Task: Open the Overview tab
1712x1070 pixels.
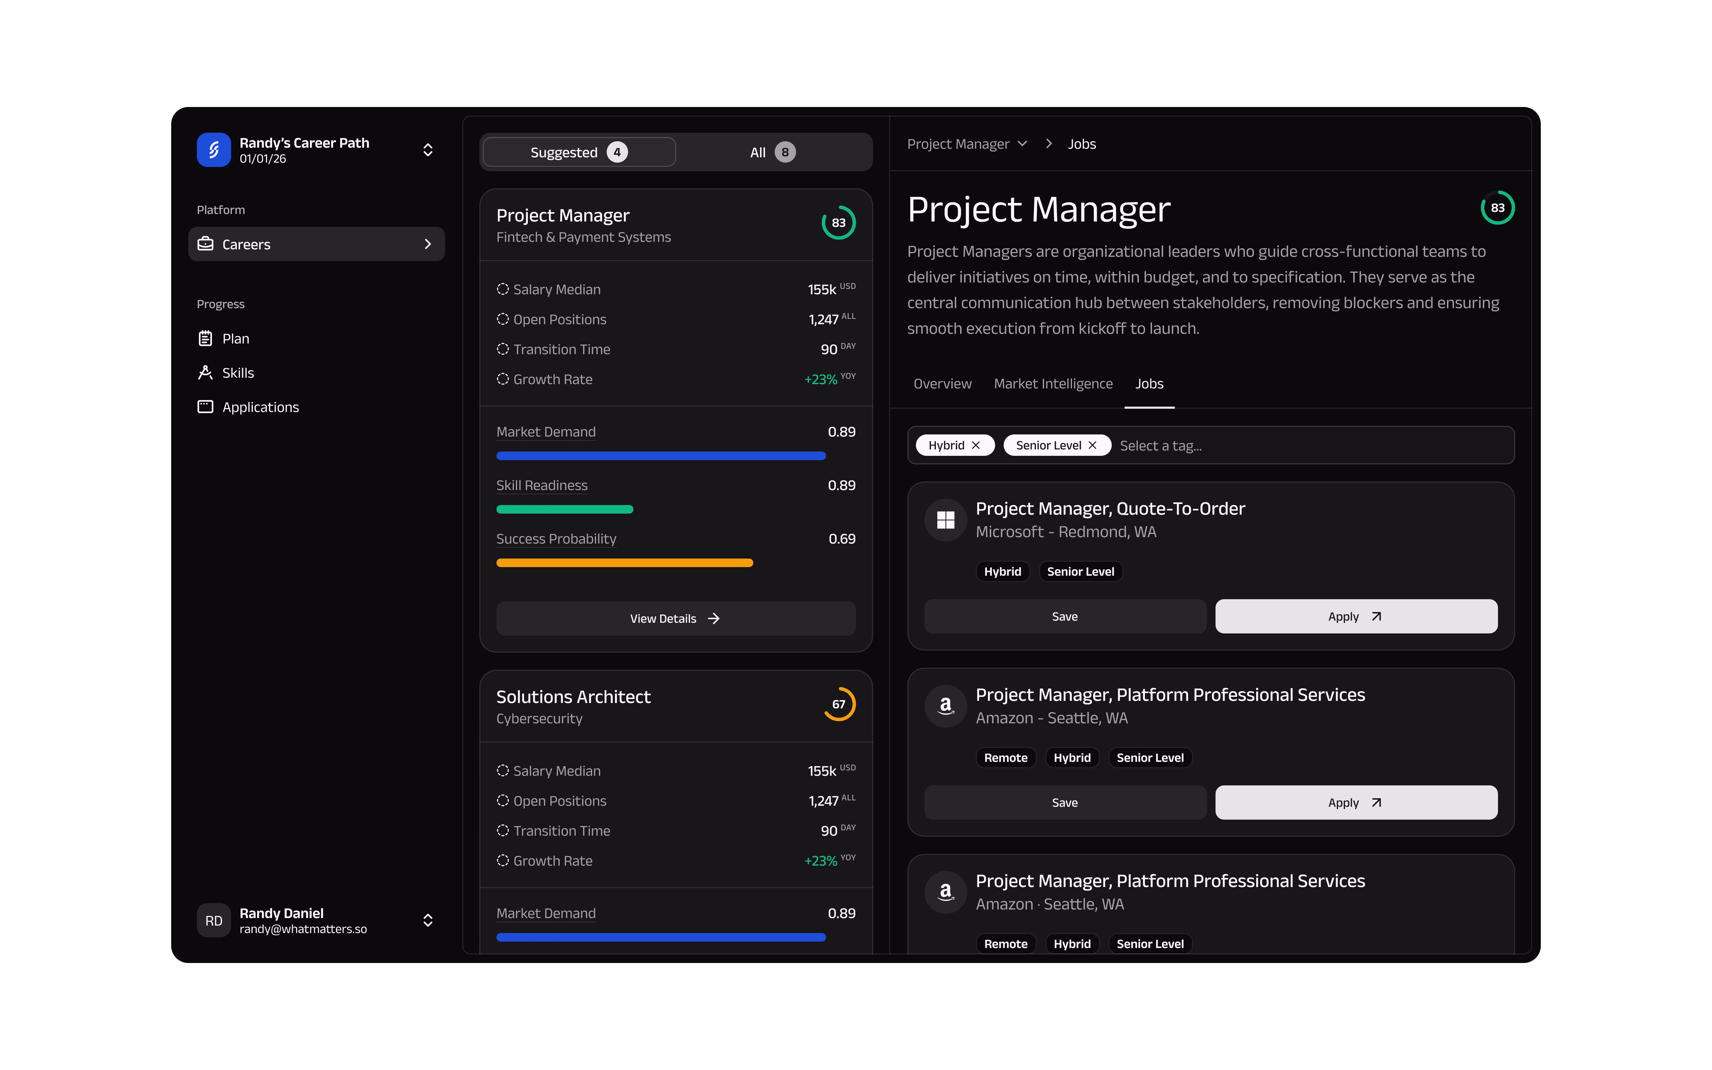Action: 942,383
